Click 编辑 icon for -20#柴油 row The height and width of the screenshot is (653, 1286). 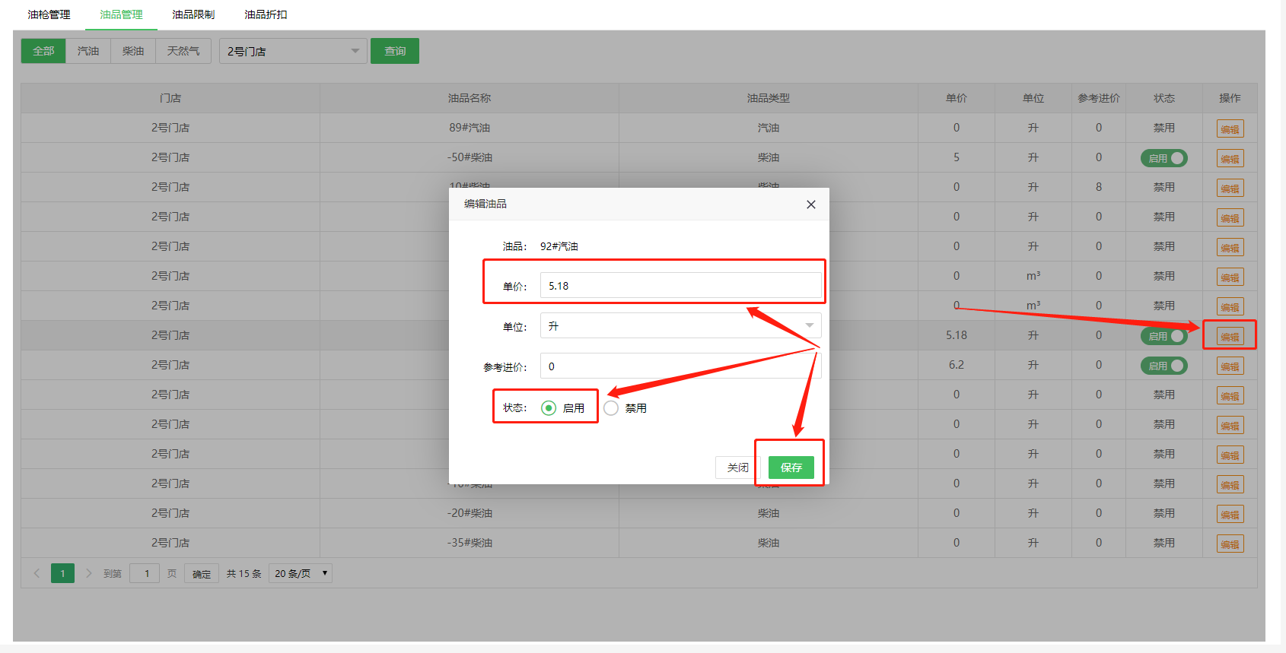pyautogui.click(x=1230, y=515)
